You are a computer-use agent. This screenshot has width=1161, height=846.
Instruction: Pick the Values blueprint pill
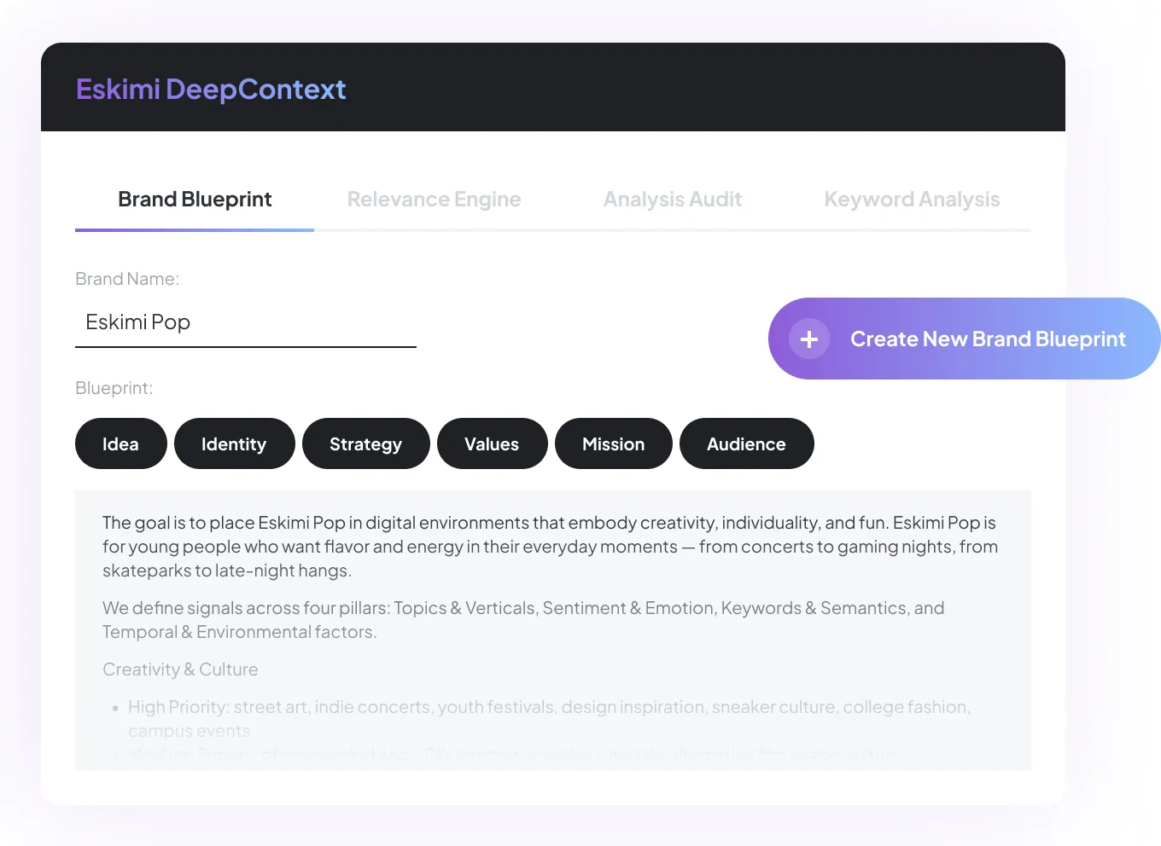coord(493,443)
